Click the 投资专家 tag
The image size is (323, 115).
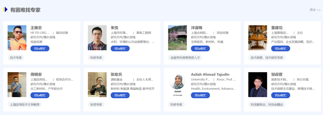click(x=96, y=104)
